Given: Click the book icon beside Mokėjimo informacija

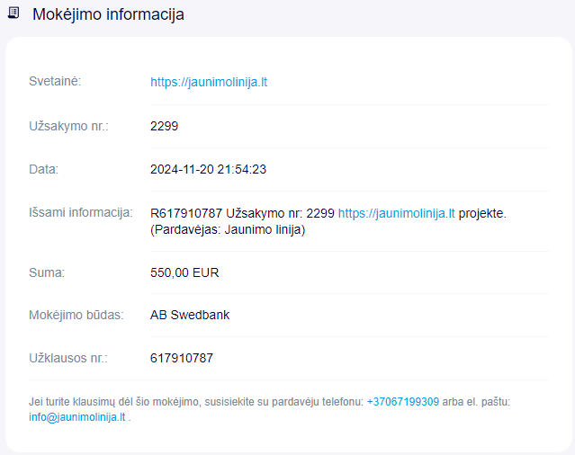Looking at the screenshot, I should click(13, 14).
